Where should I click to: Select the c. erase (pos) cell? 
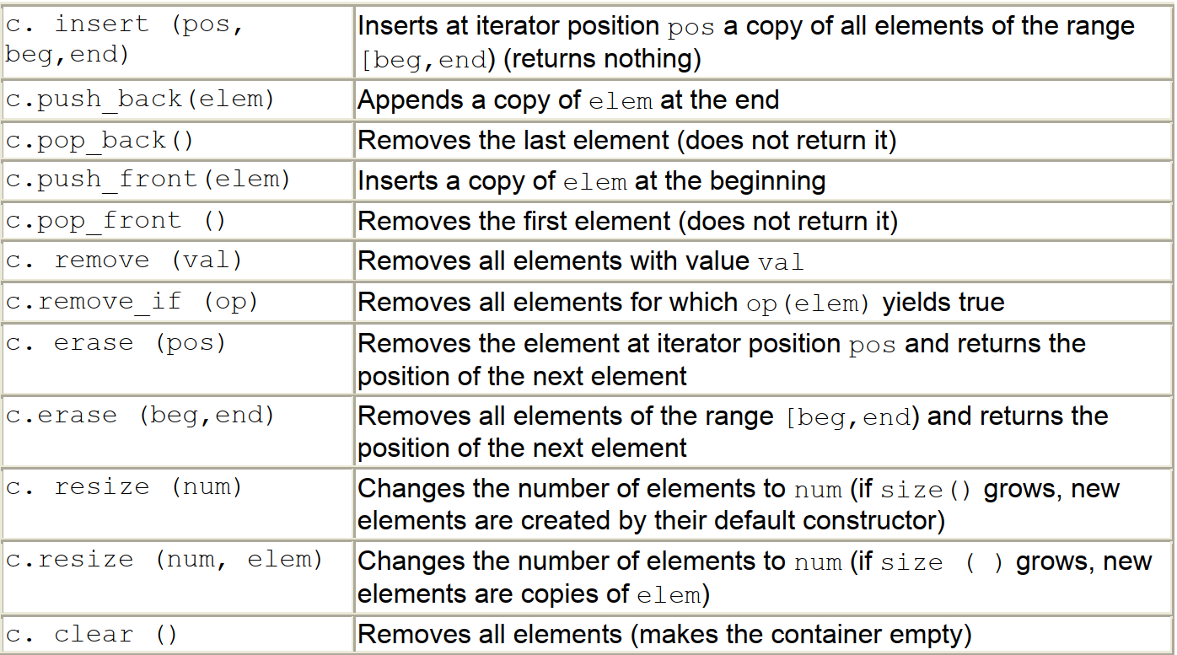pyautogui.click(x=116, y=343)
